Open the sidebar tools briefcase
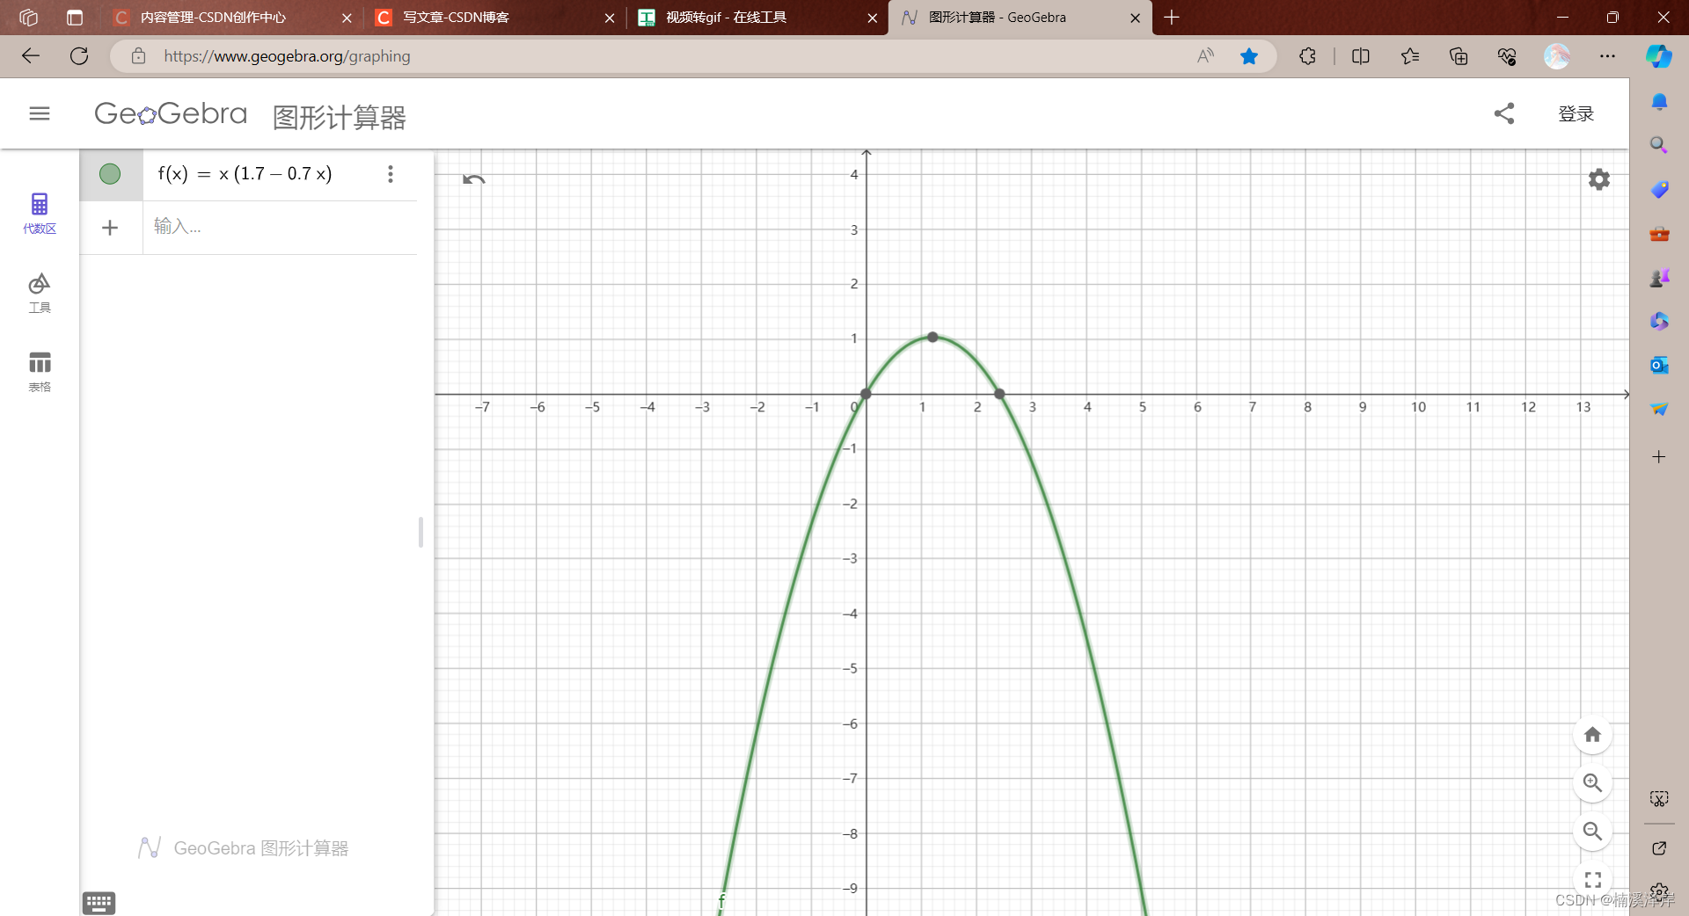This screenshot has height=916, width=1689. [1659, 234]
